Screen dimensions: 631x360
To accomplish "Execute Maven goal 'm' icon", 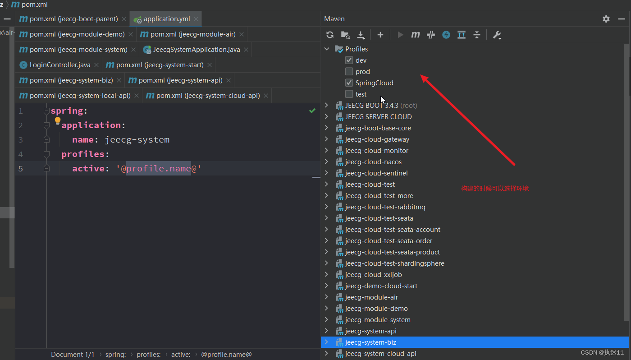I will click(x=416, y=35).
